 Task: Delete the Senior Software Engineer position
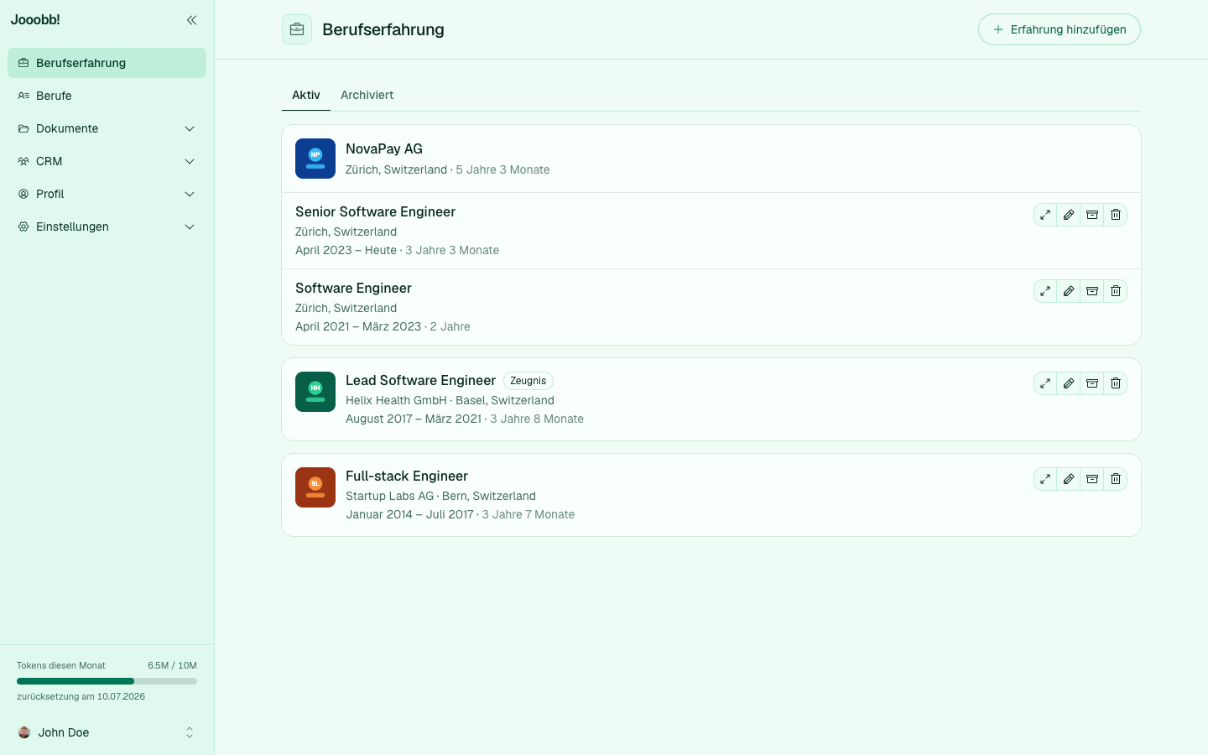pyautogui.click(x=1116, y=215)
